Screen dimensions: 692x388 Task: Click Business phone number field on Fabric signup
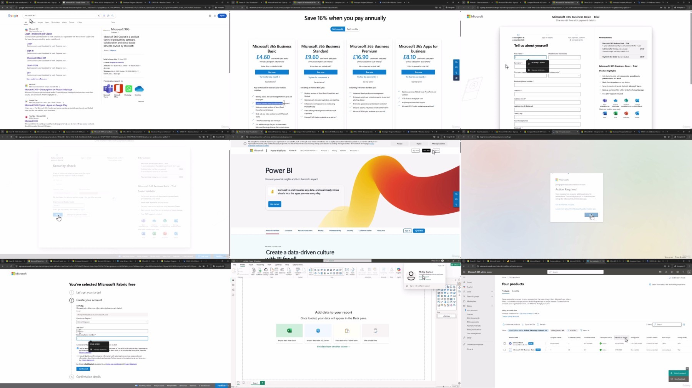112,338
